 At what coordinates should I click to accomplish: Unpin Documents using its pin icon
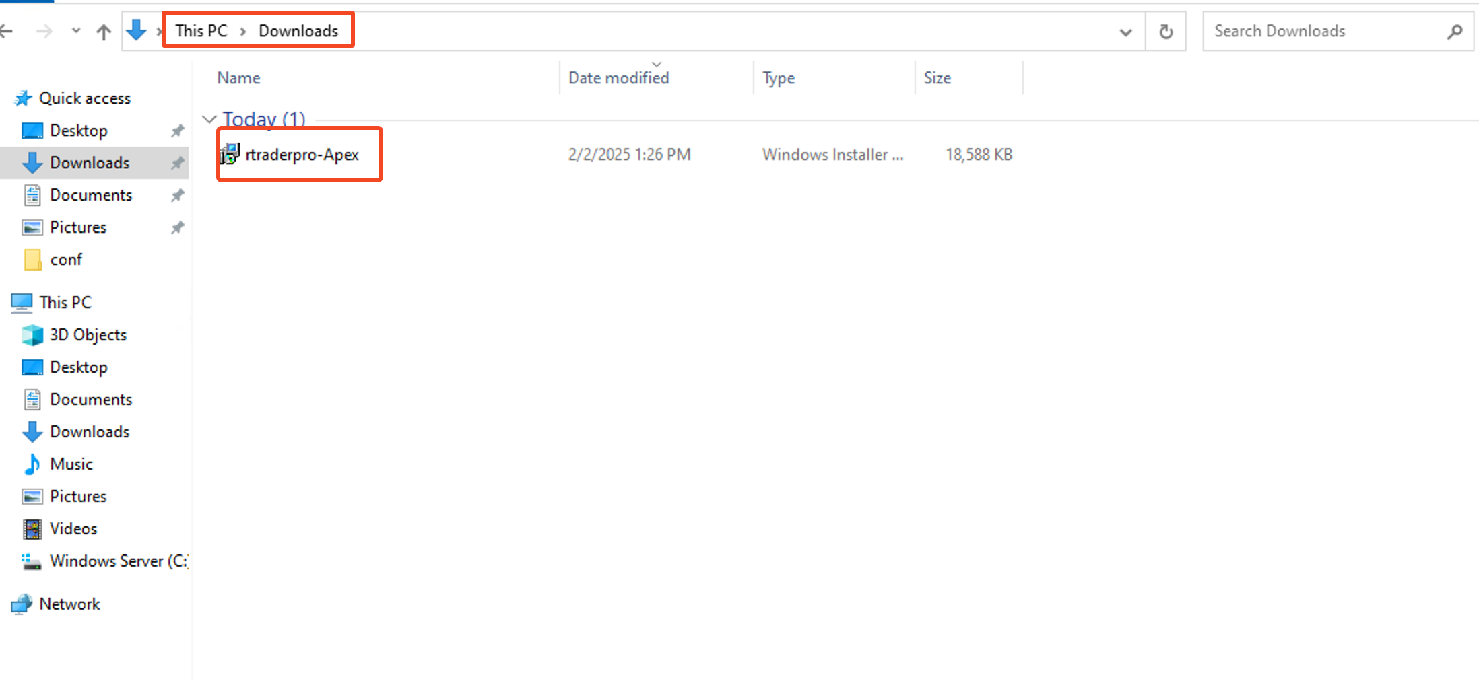(x=177, y=195)
